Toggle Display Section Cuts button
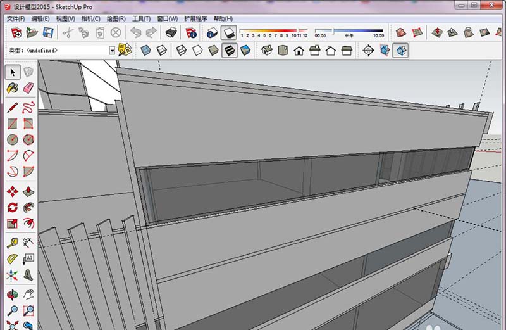The height and width of the screenshot is (330, 506). click(x=400, y=51)
